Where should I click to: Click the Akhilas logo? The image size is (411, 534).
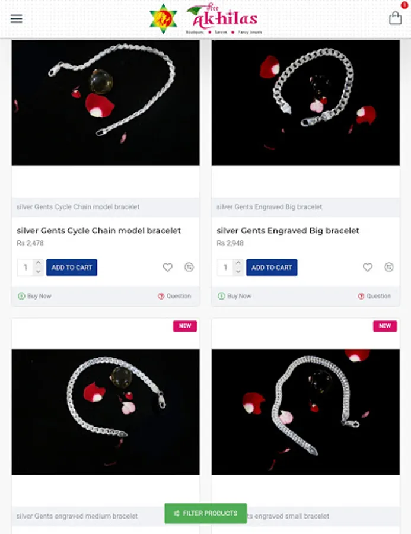(x=206, y=19)
